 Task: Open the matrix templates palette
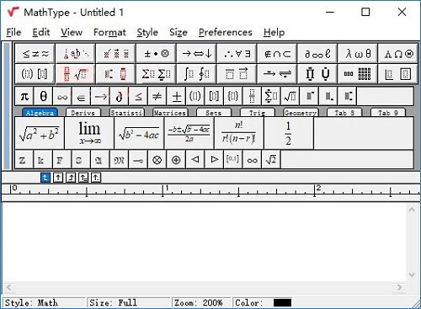coord(358,74)
